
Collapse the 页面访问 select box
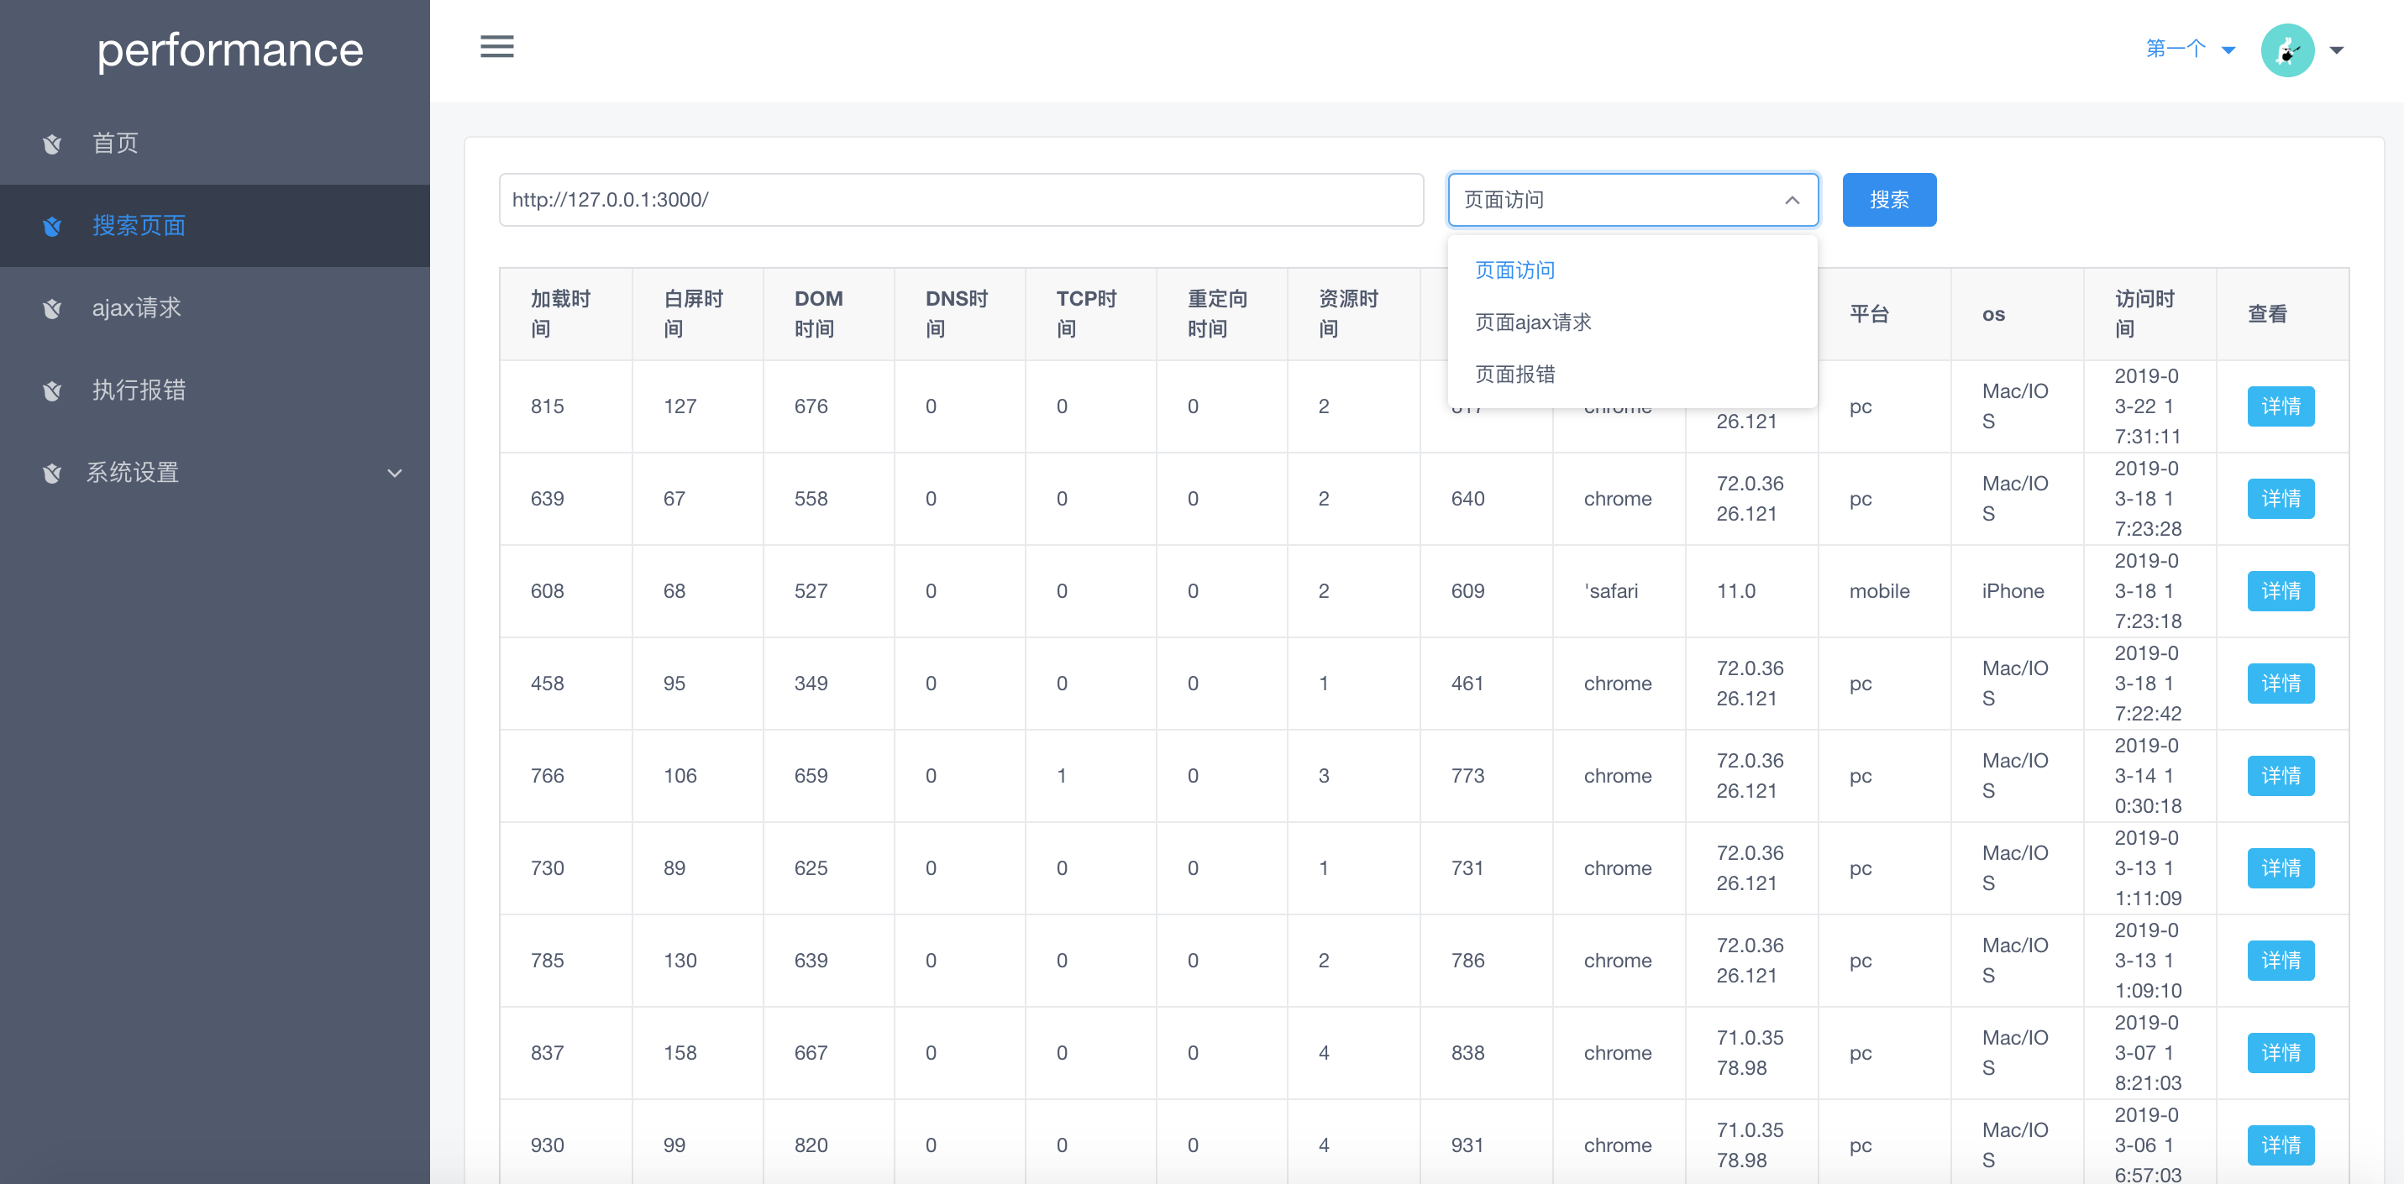click(1633, 200)
